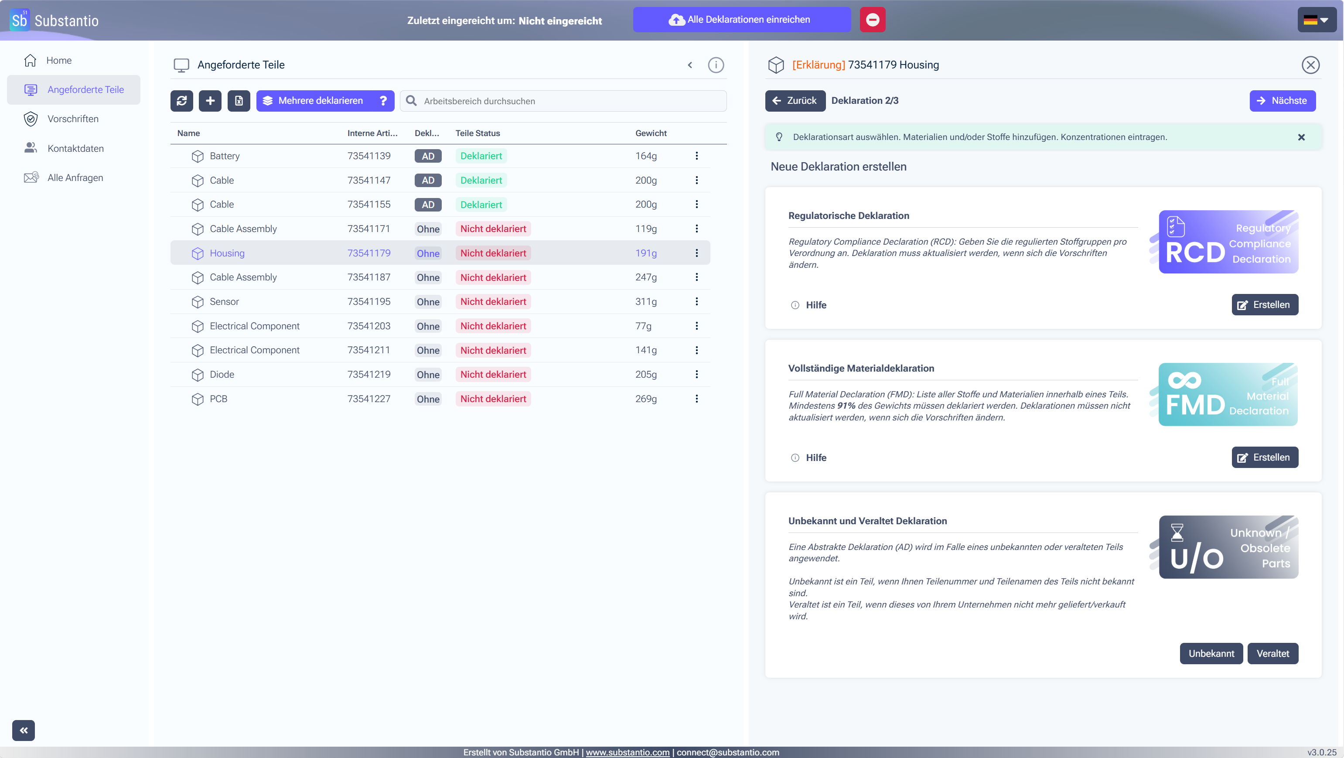
Task: Open the language flag dropdown
Action: [1317, 20]
